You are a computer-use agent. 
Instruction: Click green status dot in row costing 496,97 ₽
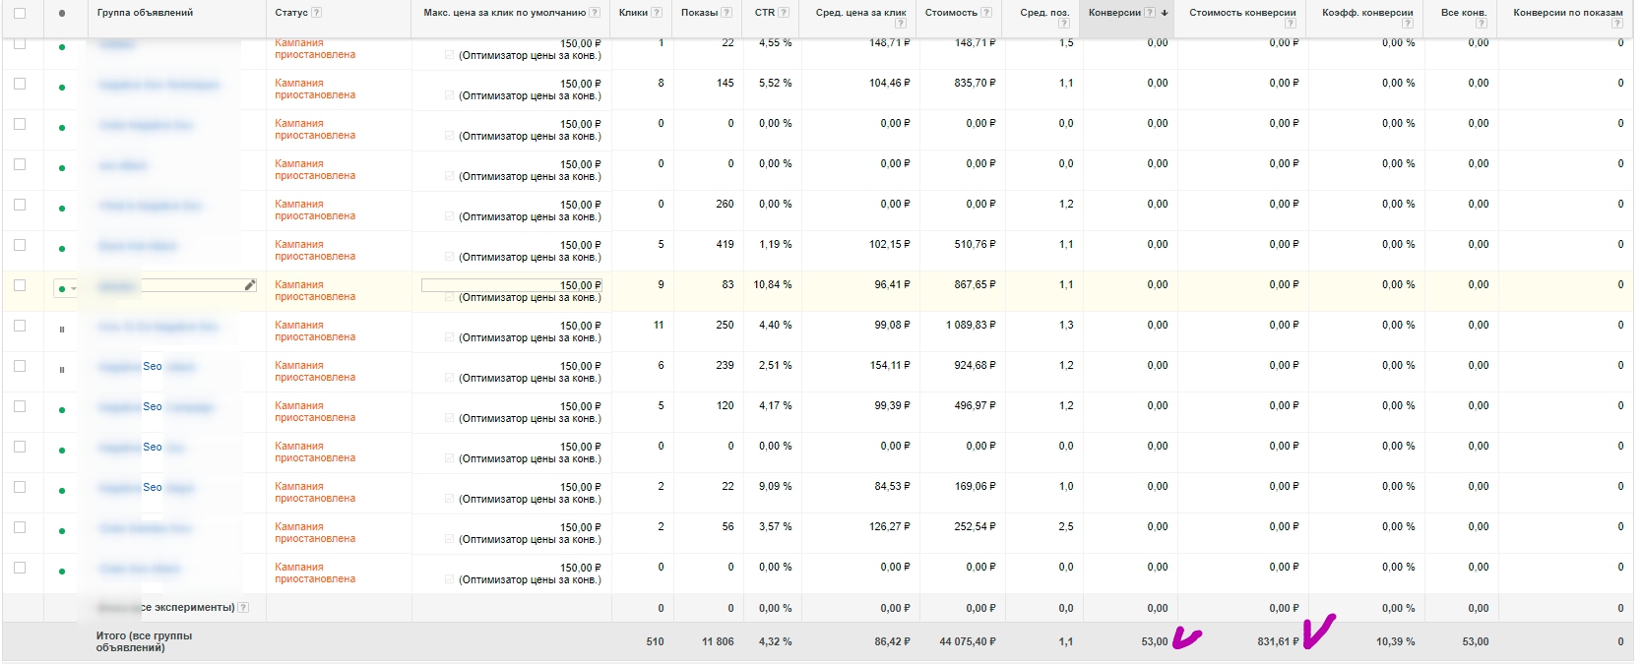[x=62, y=410]
